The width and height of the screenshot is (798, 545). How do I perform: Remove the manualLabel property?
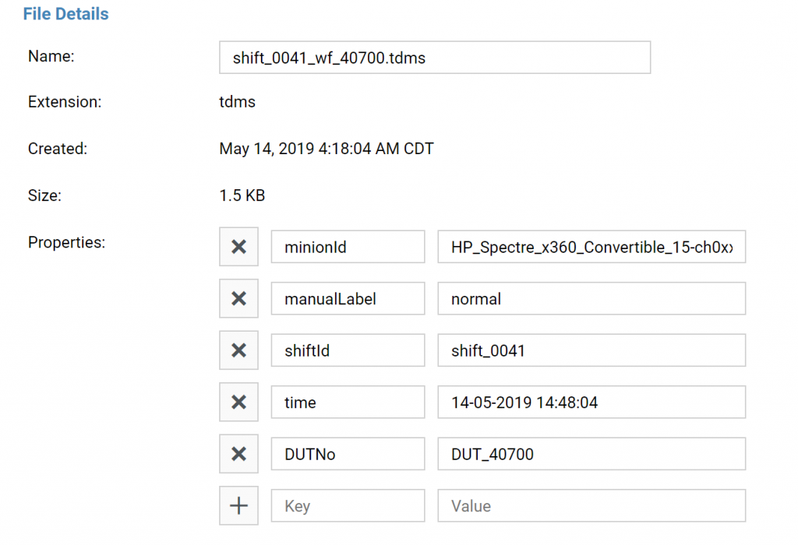tap(238, 298)
